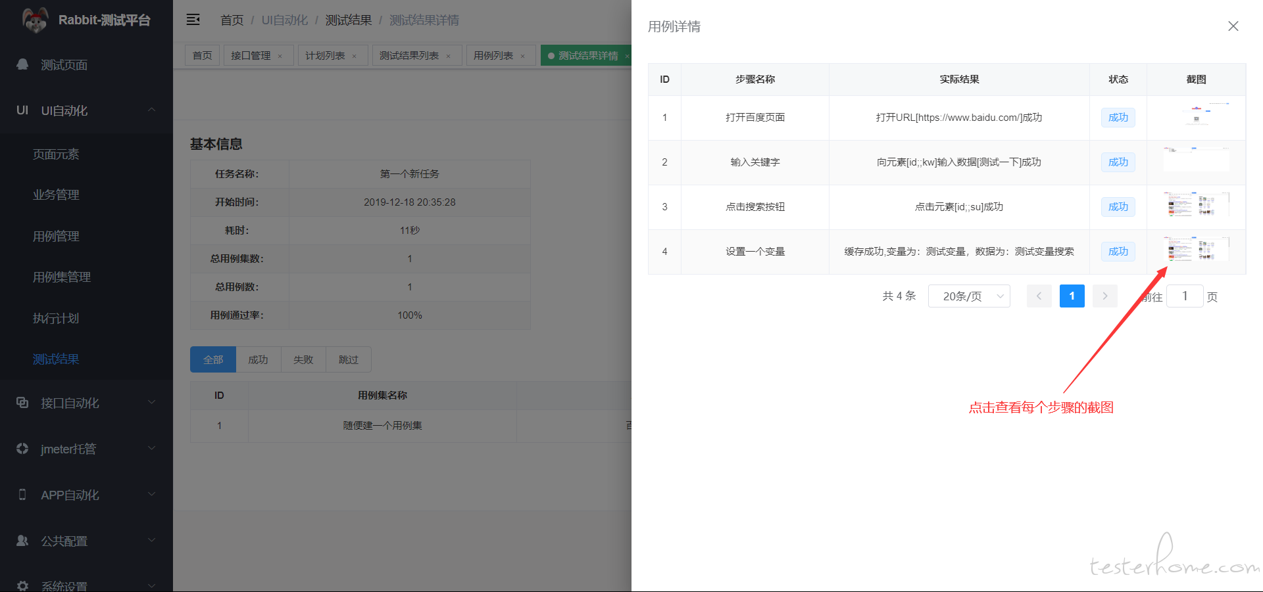1263x592 pixels.
Task: Click the APP自动化 phone icon
Action: click(x=22, y=494)
